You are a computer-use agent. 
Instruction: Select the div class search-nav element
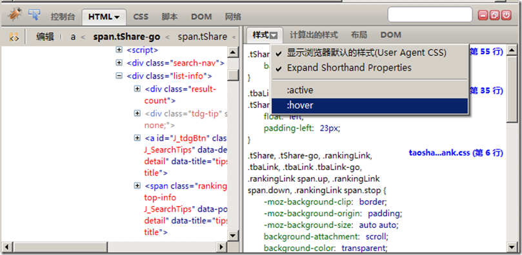176,63
